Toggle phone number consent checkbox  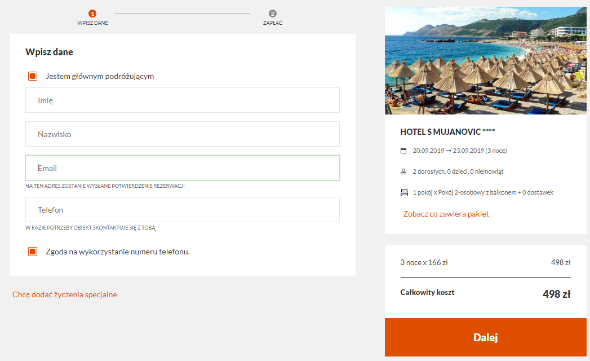(33, 252)
